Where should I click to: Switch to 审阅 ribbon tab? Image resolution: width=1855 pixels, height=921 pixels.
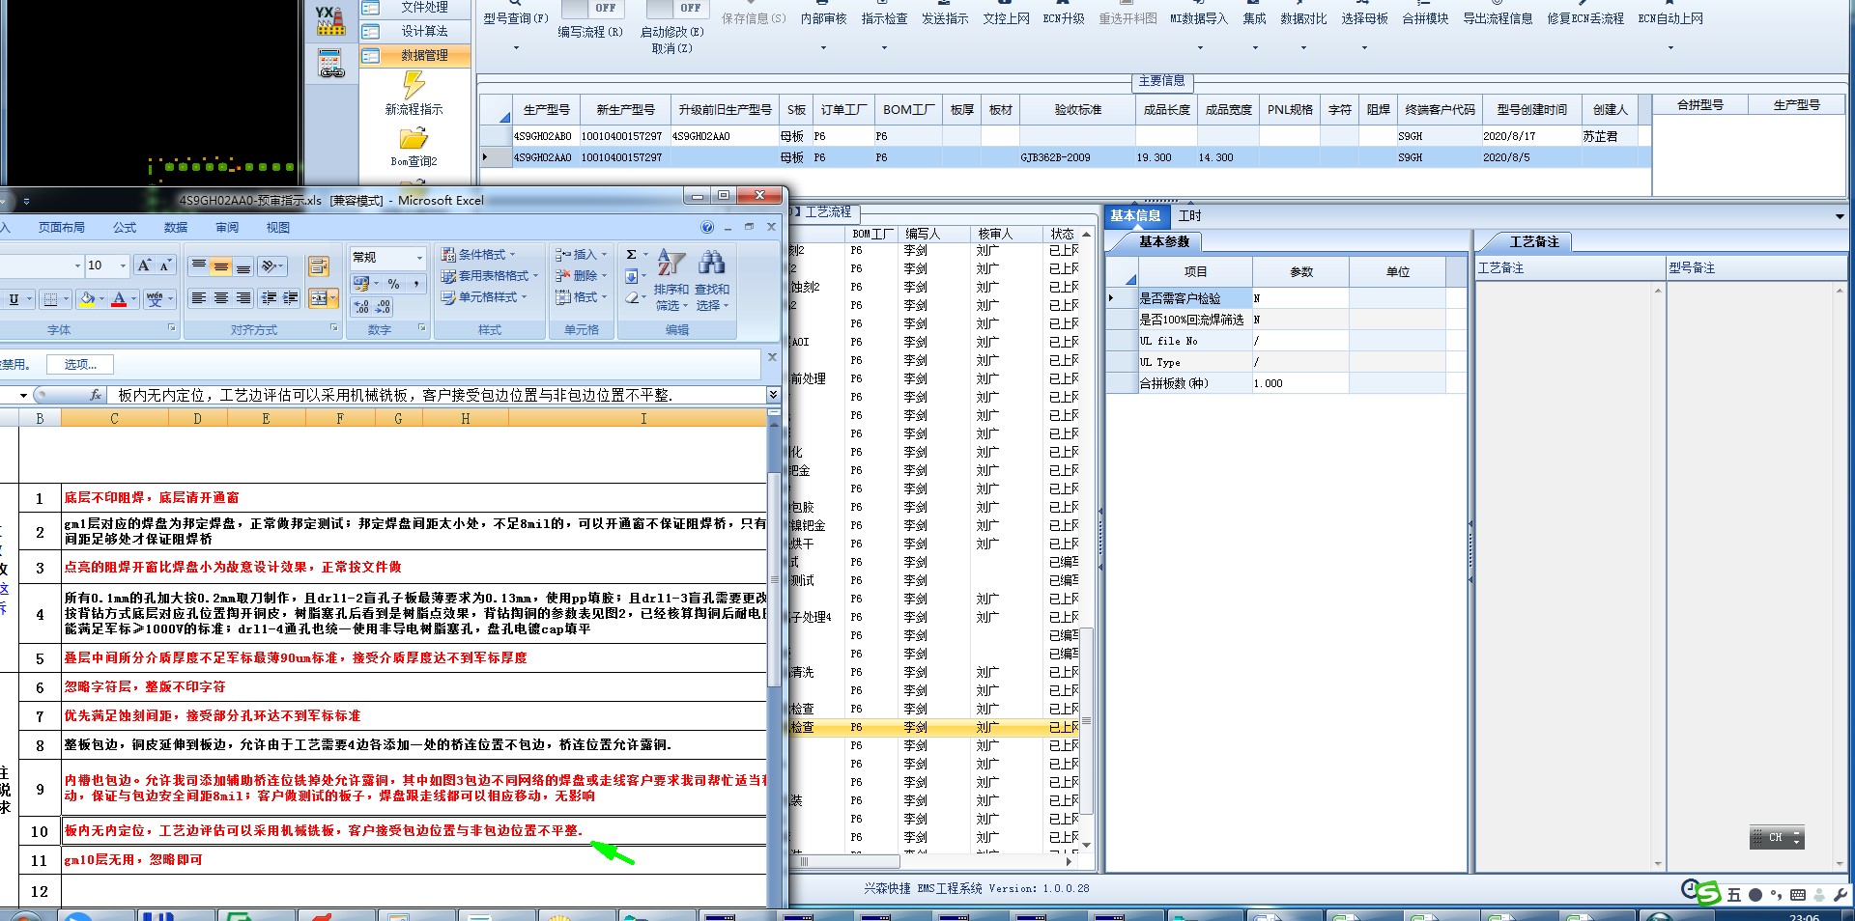(x=227, y=228)
